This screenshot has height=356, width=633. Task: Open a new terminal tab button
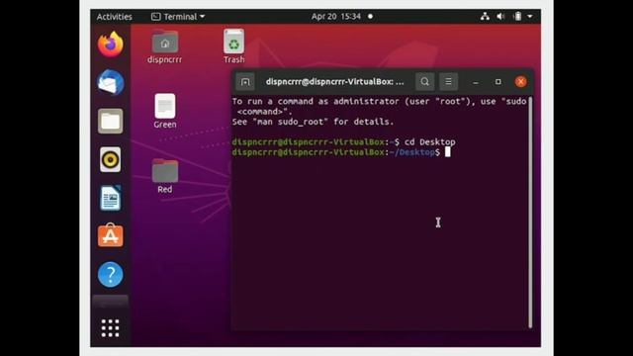245,82
